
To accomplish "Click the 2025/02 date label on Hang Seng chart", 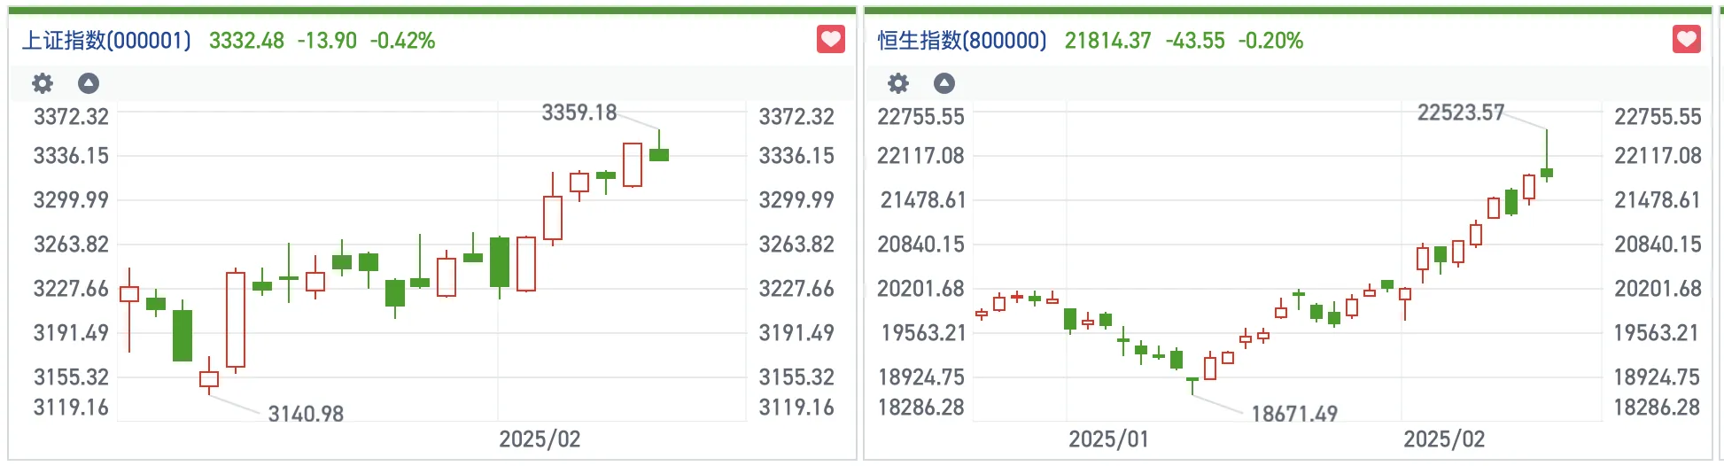I will [1444, 439].
